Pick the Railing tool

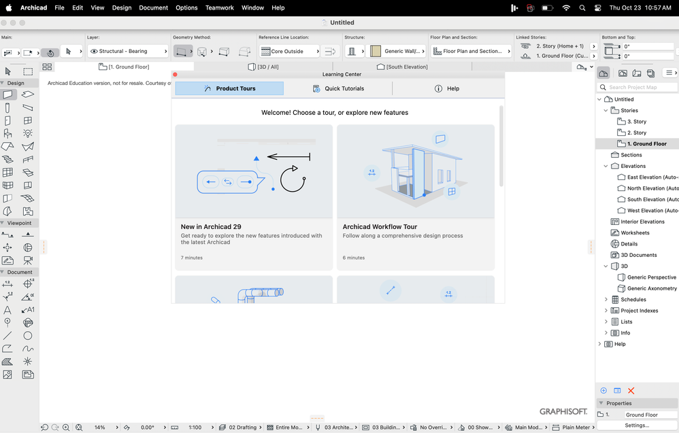click(x=28, y=160)
